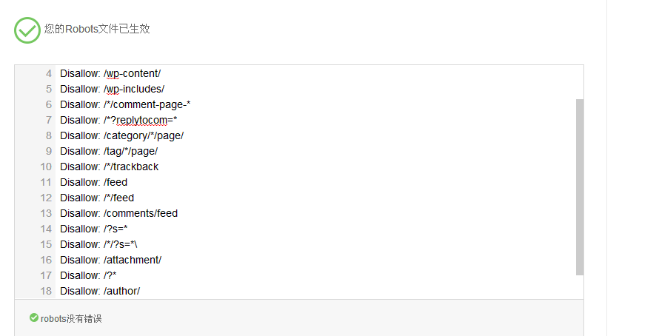This screenshot has width=659, height=336.
Task: Click the robots.txt vertical scrollbar thumb
Action: click(580, 187)
